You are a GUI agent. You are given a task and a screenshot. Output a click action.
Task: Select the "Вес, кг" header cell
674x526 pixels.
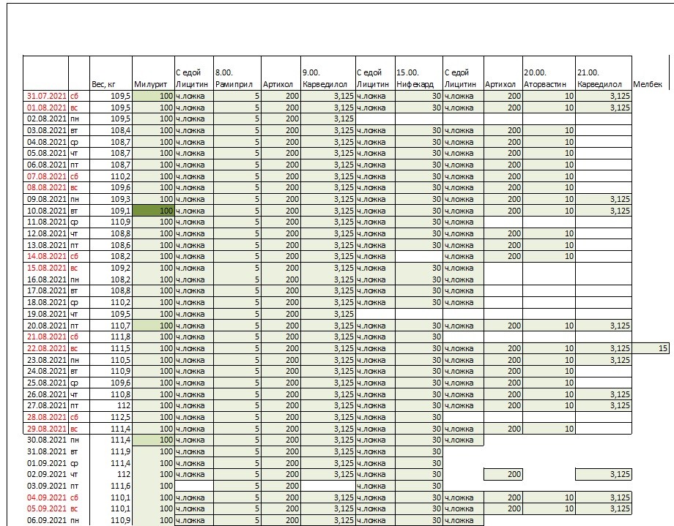pos(111,84)
